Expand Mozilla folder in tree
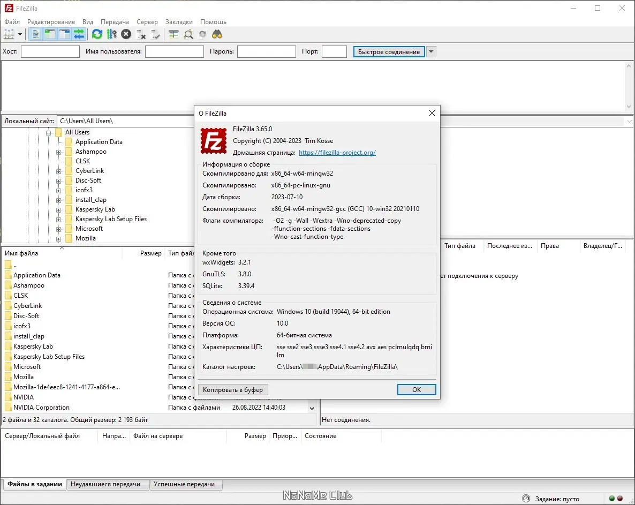Viewport: 635px width, 505px height. coord(59,239)
